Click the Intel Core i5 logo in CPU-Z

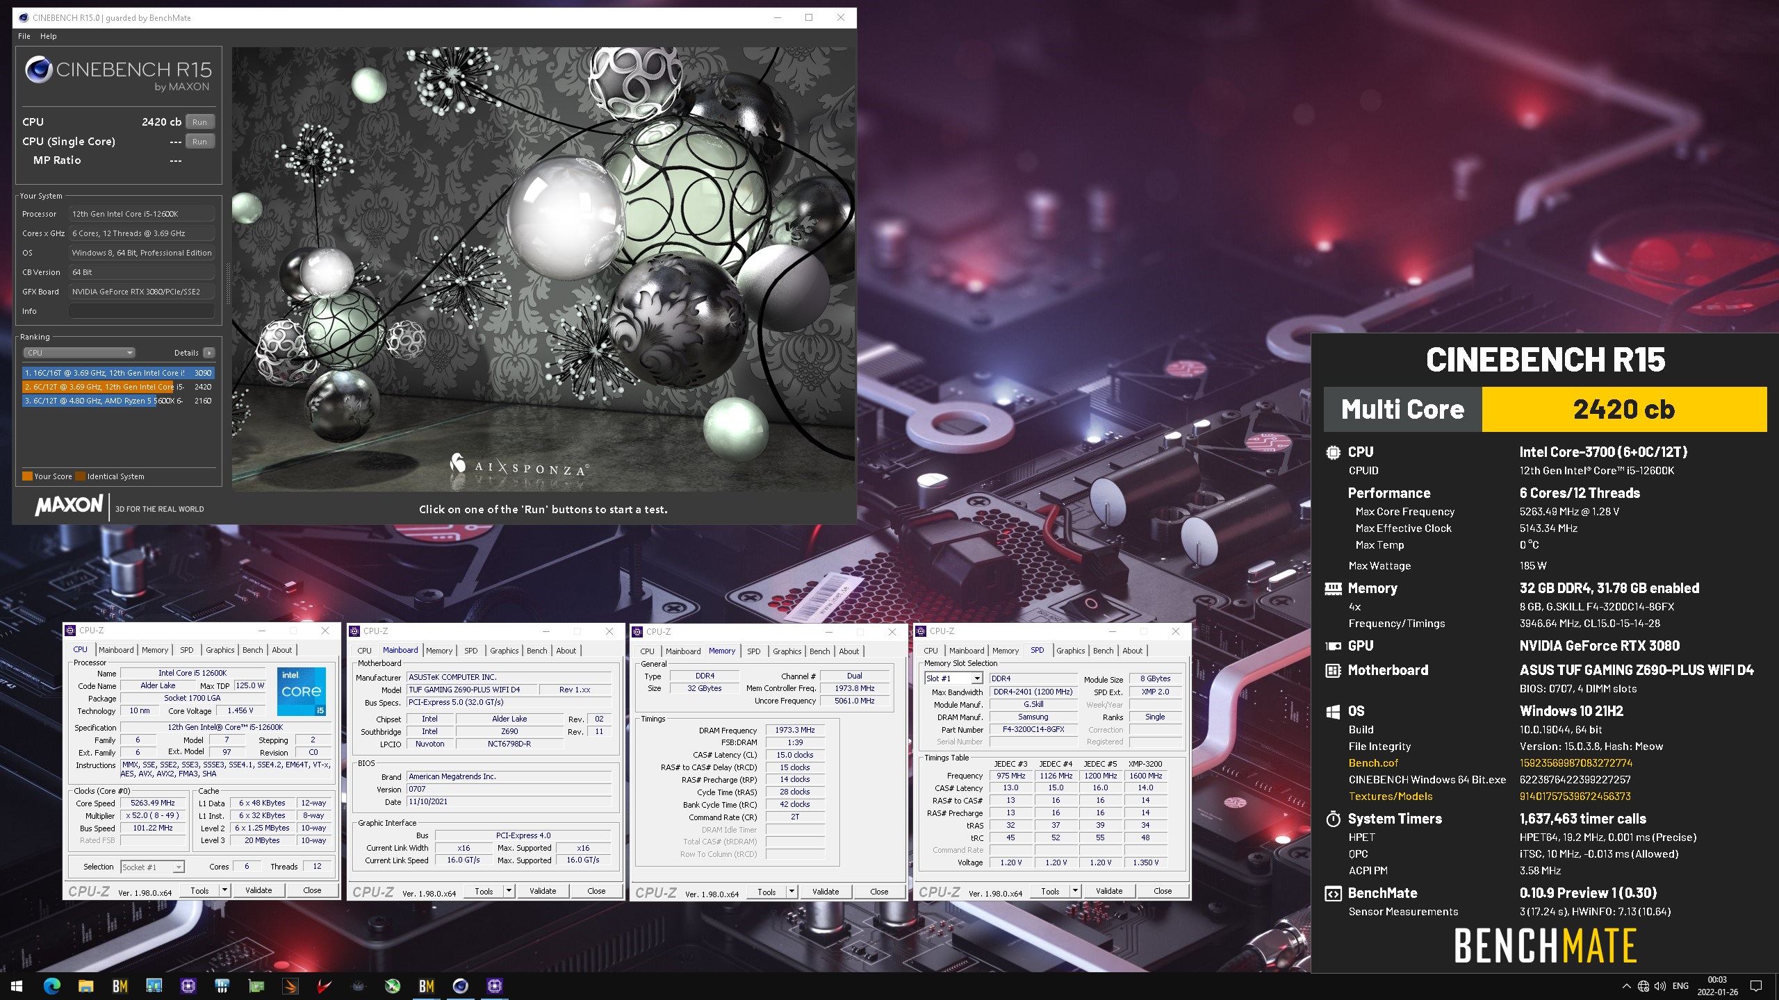302,691
